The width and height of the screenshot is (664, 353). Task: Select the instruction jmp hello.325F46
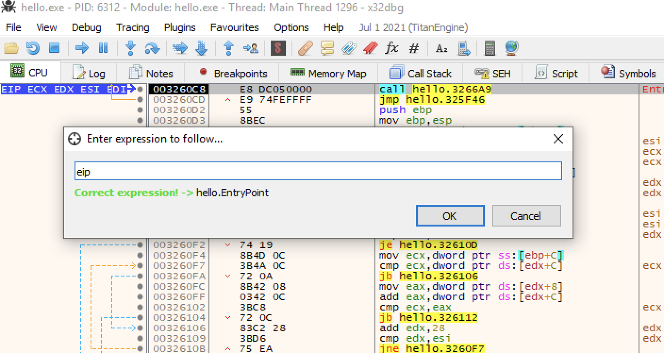(x=432, y=100)
